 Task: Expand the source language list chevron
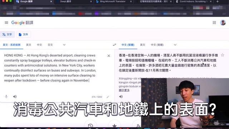pyautogui.click(x=64, y=45)
